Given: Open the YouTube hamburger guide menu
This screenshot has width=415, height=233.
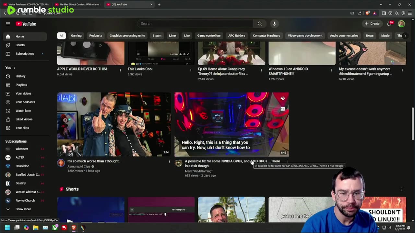Looking at the screenshot, I should 8,24.
